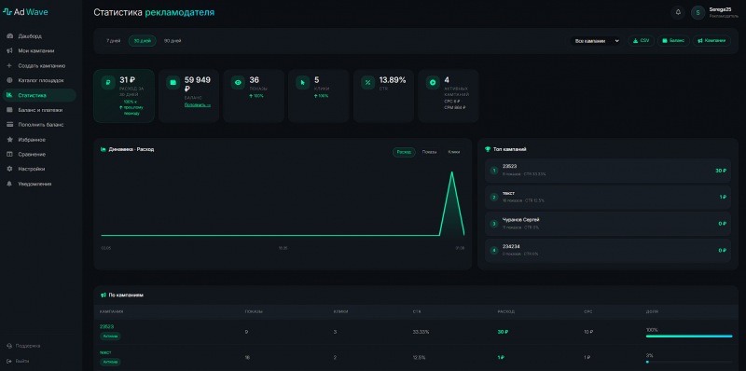This screenshot has height=371, width=746.
Task: Click the plus icon for Создать кампанию
Action: click(x=9, y=65)
